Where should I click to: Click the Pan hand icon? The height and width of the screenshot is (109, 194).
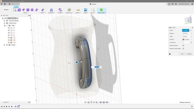point(91,102)
